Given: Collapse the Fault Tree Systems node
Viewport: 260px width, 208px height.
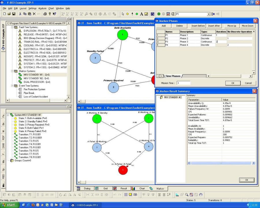Looking at the screenshot, I should tap(12, 27).
